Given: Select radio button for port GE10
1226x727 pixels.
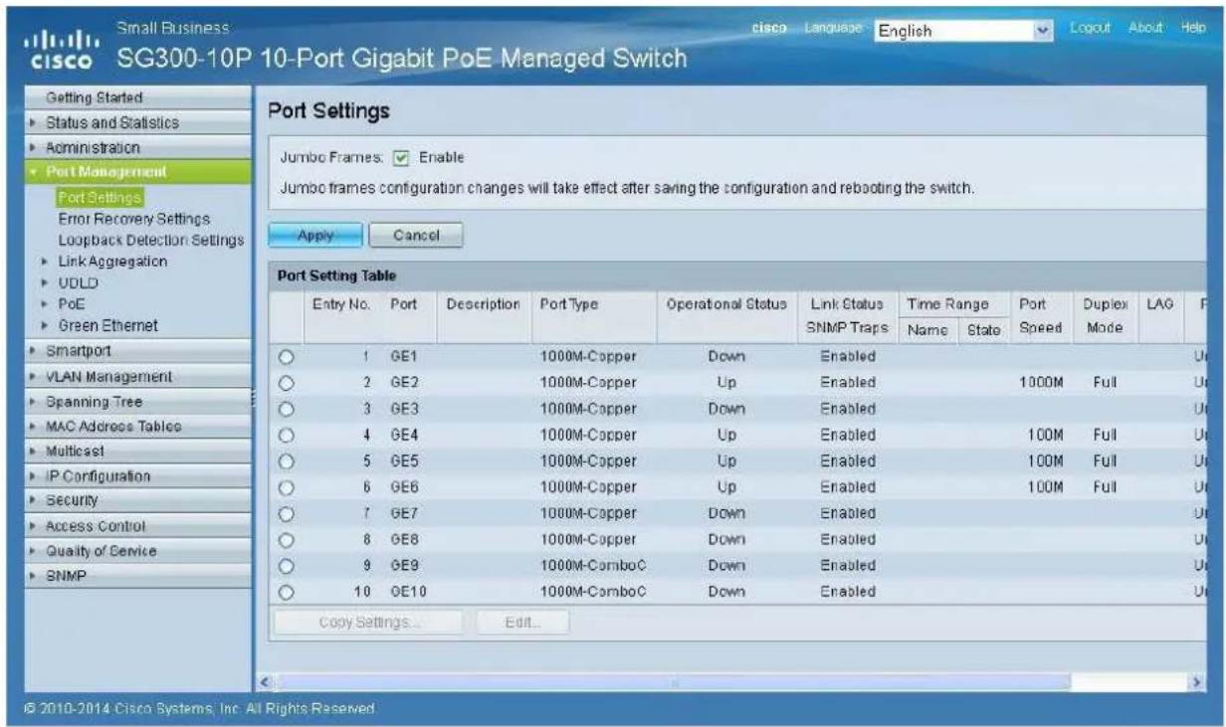Looking at the screenshot, I should click(x=287, y=592).
